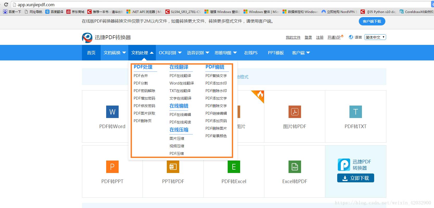Expand the 思维导图 nav menu

click(226, 53)
